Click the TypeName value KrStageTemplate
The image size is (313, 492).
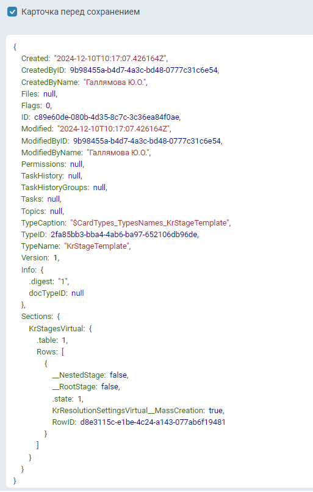[96, 246]
